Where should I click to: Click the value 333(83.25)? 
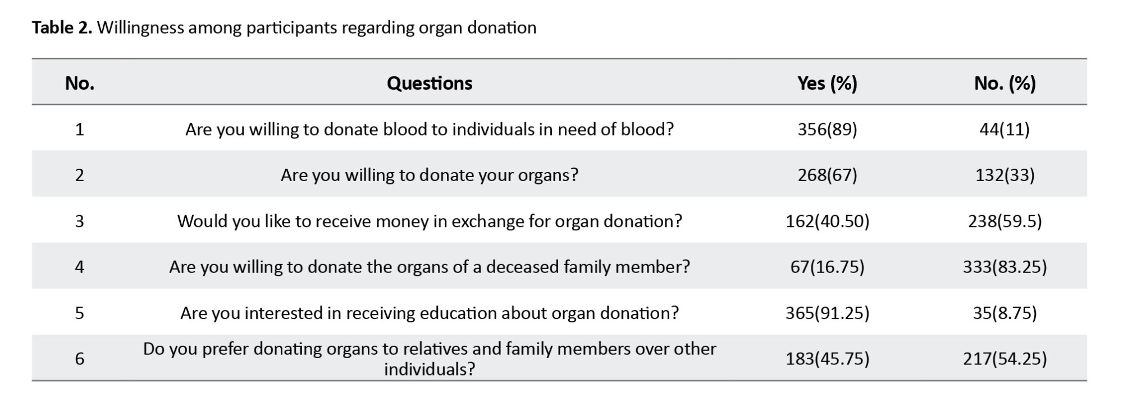[x=1005, y=266]
